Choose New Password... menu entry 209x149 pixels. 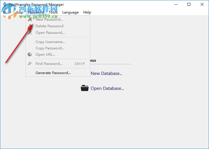coord(58,20)
